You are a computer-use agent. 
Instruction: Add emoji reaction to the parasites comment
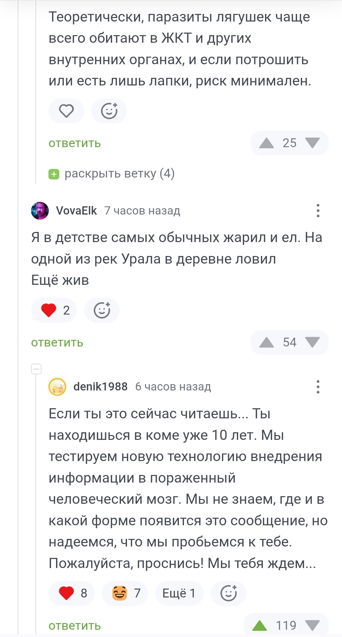coord(109,111)
